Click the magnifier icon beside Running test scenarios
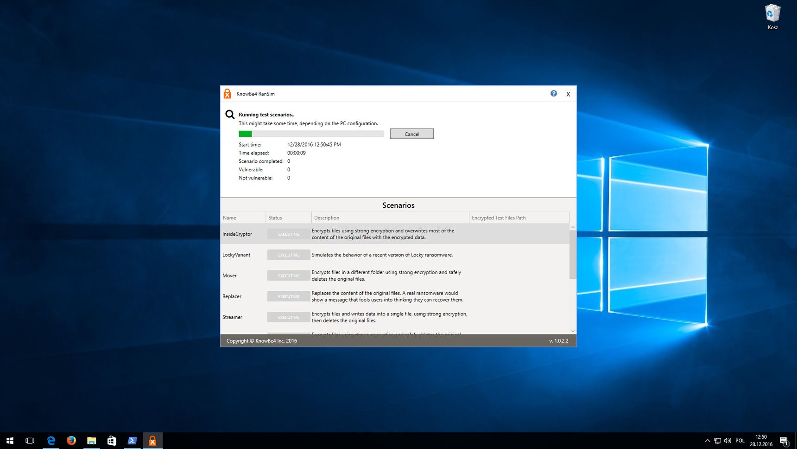 pyautogui.click(x=230, y=114)
